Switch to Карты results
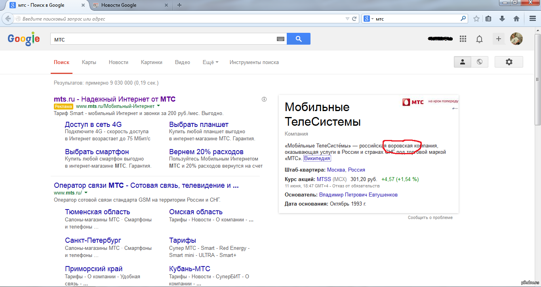The image size is (541, 287). 89,62
